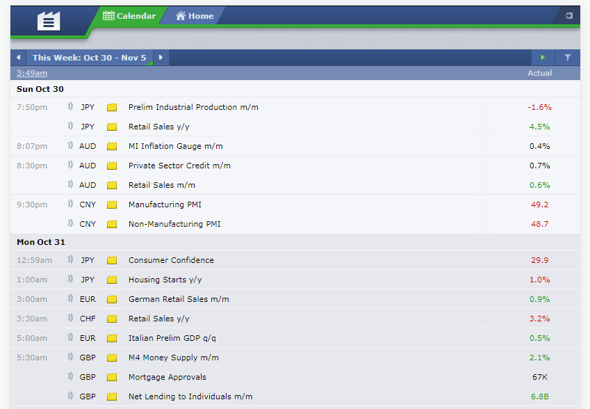The image size is (590, 409).
Task: Expand This Week: Oct 30 - Nov 5 selector
Action: click(89, 58)
